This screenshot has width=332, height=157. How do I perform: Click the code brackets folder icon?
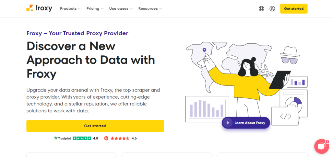(x=285, y=116)
